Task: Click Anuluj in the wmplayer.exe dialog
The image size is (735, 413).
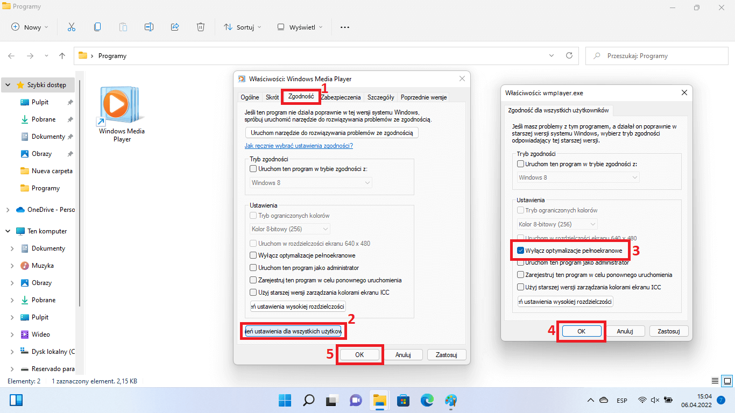Action: point(625,331)
